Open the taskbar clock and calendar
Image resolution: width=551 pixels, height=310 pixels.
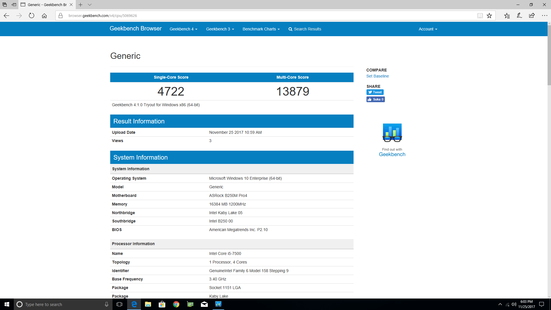526,304
